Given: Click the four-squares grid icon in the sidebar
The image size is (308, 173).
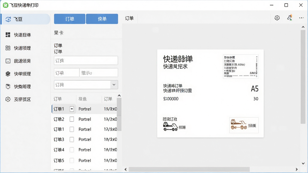Looking at the screenshot, I should tap(8, 35).
